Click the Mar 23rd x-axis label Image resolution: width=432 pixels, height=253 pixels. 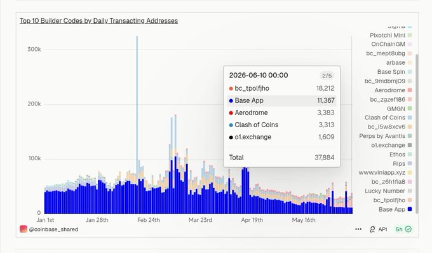point(200,220)
